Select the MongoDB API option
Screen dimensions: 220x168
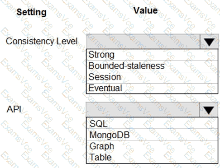click(x=152, y=135)
